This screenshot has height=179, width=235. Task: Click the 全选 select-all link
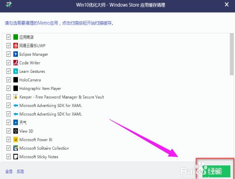click(x=9, y=172)
